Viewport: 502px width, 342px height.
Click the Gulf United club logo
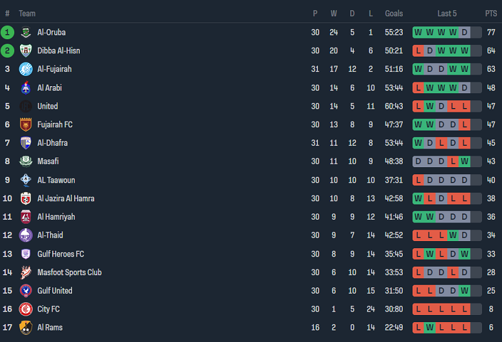click(x=26, y=291)
